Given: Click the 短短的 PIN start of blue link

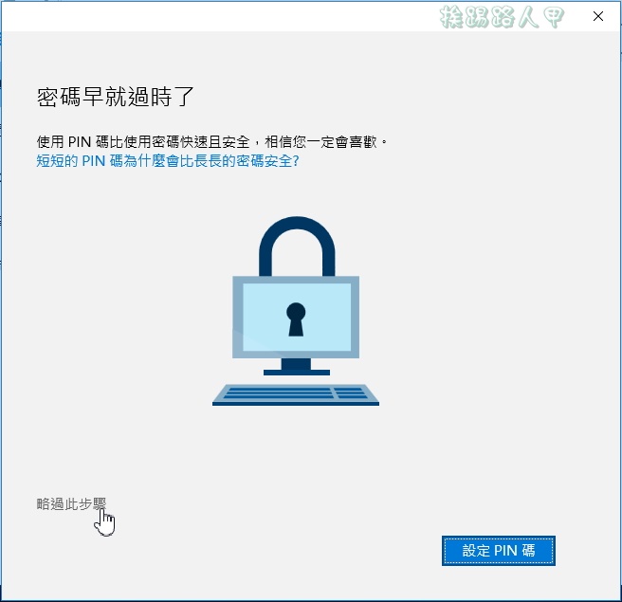Looking at the screenshot, I should (70, 161).
